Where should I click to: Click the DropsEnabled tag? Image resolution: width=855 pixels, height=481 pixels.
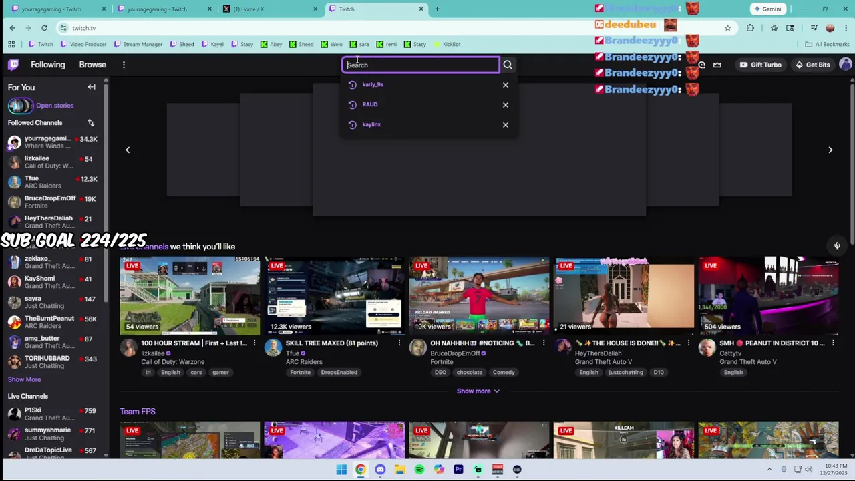(x=339, y=373)
